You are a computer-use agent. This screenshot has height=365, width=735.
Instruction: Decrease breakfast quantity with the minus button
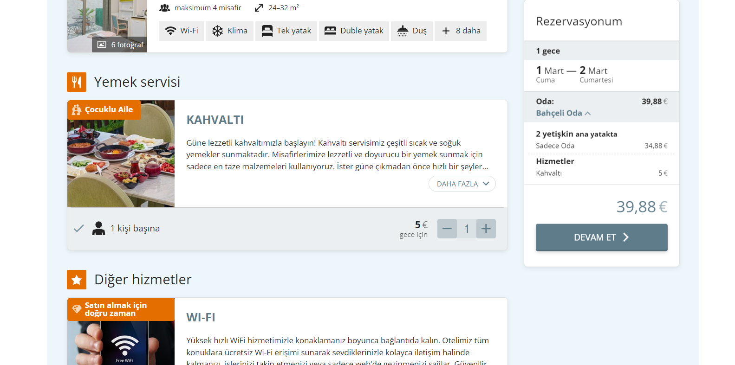coord(447,229)
